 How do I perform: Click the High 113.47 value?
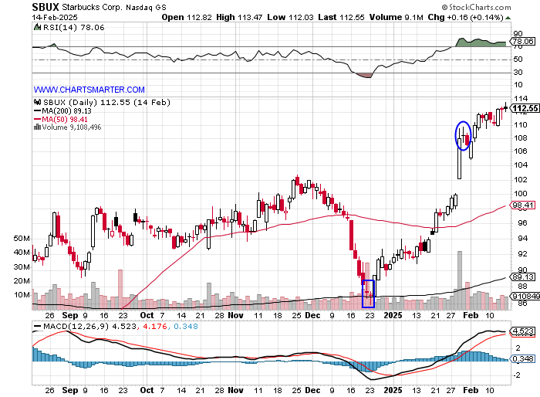(239, 17)
